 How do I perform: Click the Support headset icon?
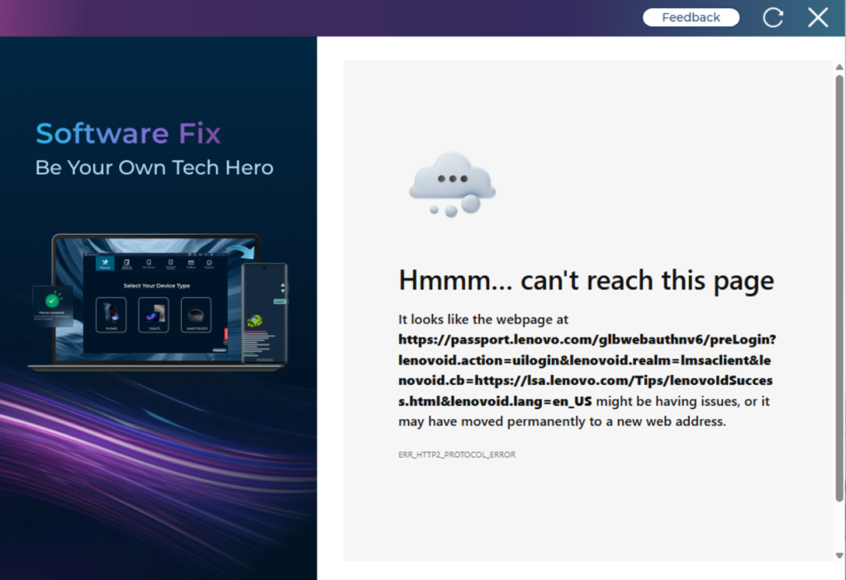click(x=209, y=264)
